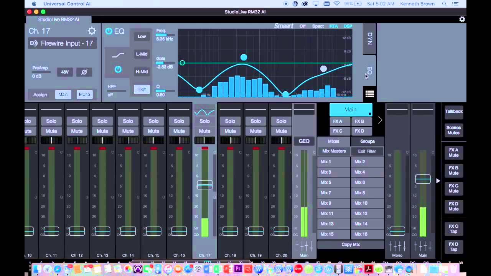This screenshot has width=491, height=276.
Task: Click the HPF slider set to off
Action: click(x=117, y=91)
